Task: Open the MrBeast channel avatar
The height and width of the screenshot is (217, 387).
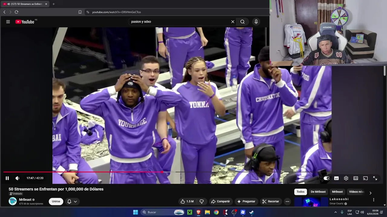Action: (x=13, y=201)
